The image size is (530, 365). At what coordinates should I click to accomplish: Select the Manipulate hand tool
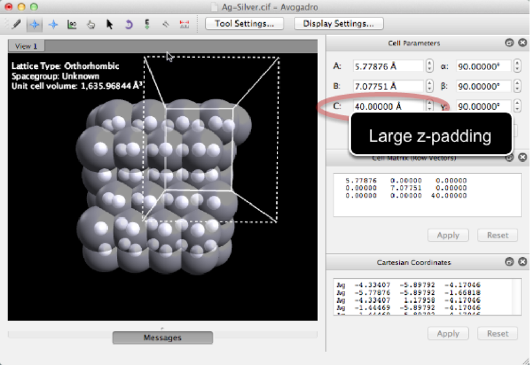tap(91, 25)
